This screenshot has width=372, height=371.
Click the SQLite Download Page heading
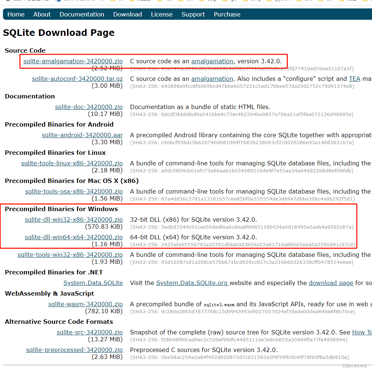[59, 33]
